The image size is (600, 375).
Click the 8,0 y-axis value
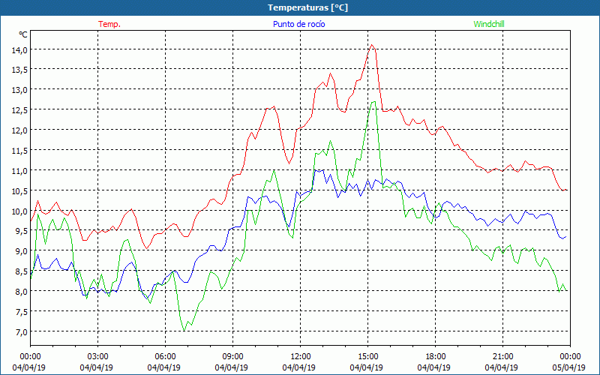tap(22, 292)
